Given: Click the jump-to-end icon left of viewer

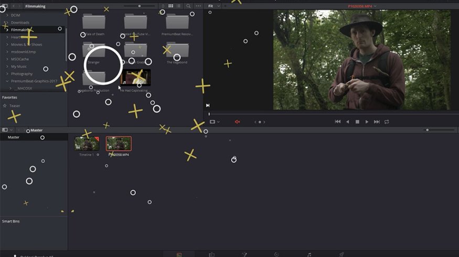Looking at the screenshot, I should click(x=208, y=105).
